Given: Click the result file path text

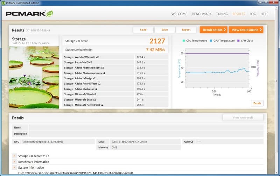Looking at the screenshot, I should [x=76, y=173].
